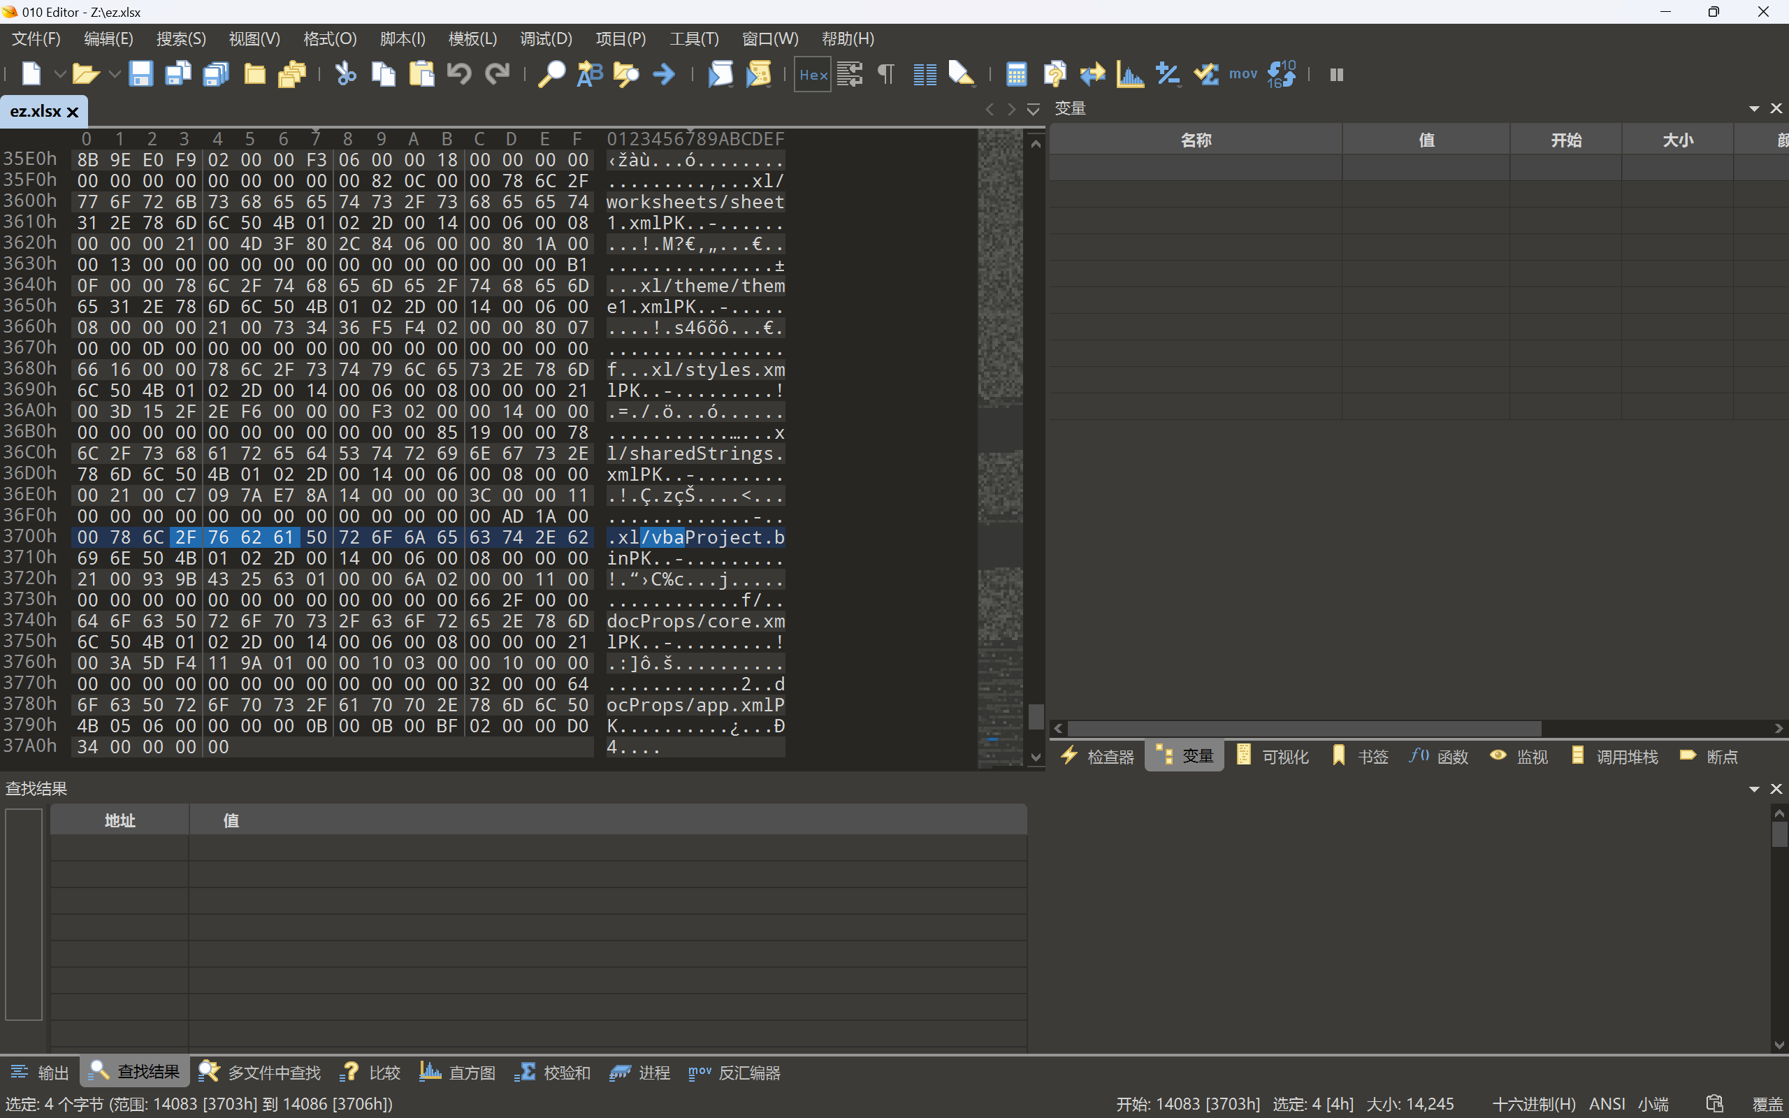Click the Run Template icon

pyautogui.click(x=759, y=74)
